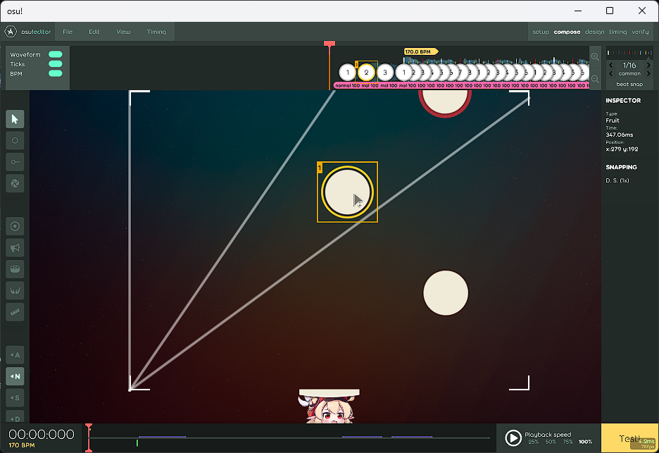The width and height of the screenshot is (659, 453).
Task: Select the D sample bank
Action: (15, 418)
